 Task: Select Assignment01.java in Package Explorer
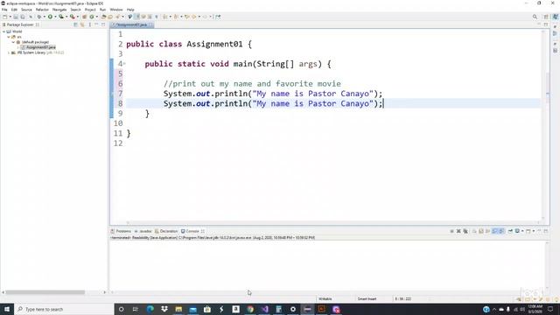point(41,47)
